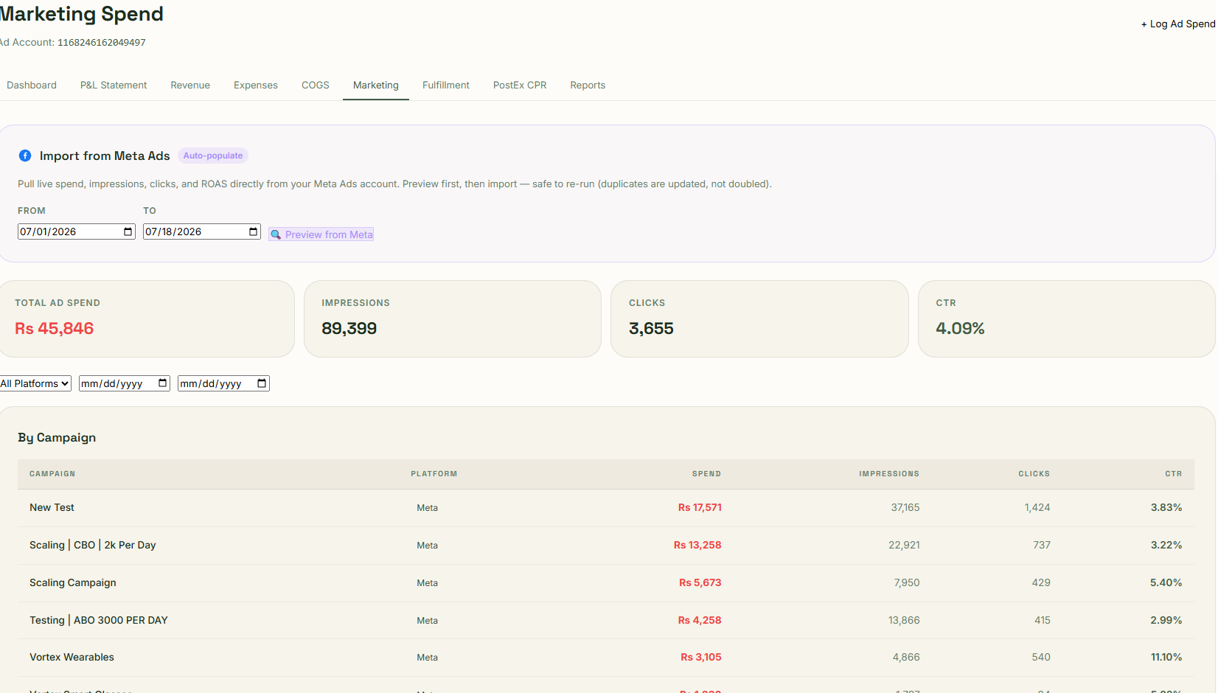Click the CAMPAIGN column header

[52, 474]
